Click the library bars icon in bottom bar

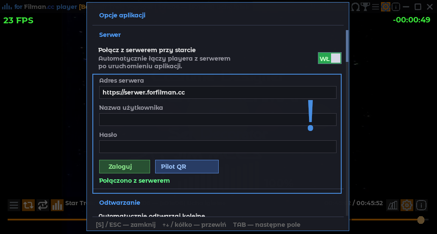click(392, 205)
